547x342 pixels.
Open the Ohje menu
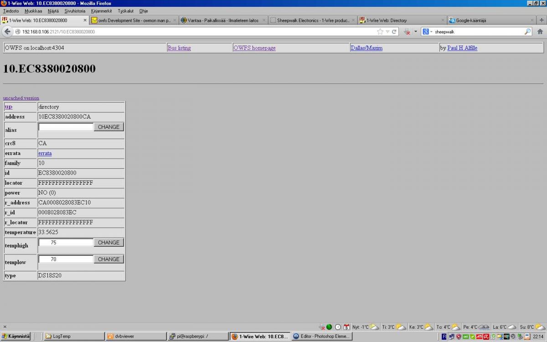click(144, 10)
